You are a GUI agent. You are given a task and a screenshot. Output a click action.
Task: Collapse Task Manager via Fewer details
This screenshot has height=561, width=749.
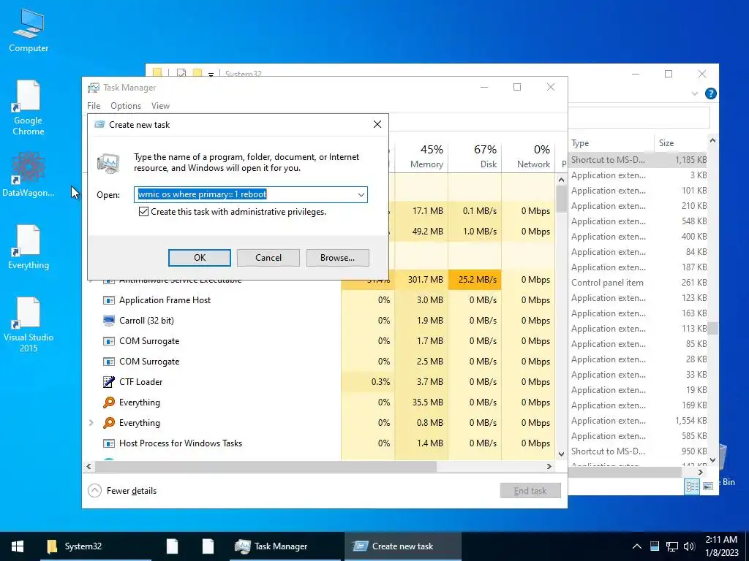pyautogui.click(x=123, y=490)
